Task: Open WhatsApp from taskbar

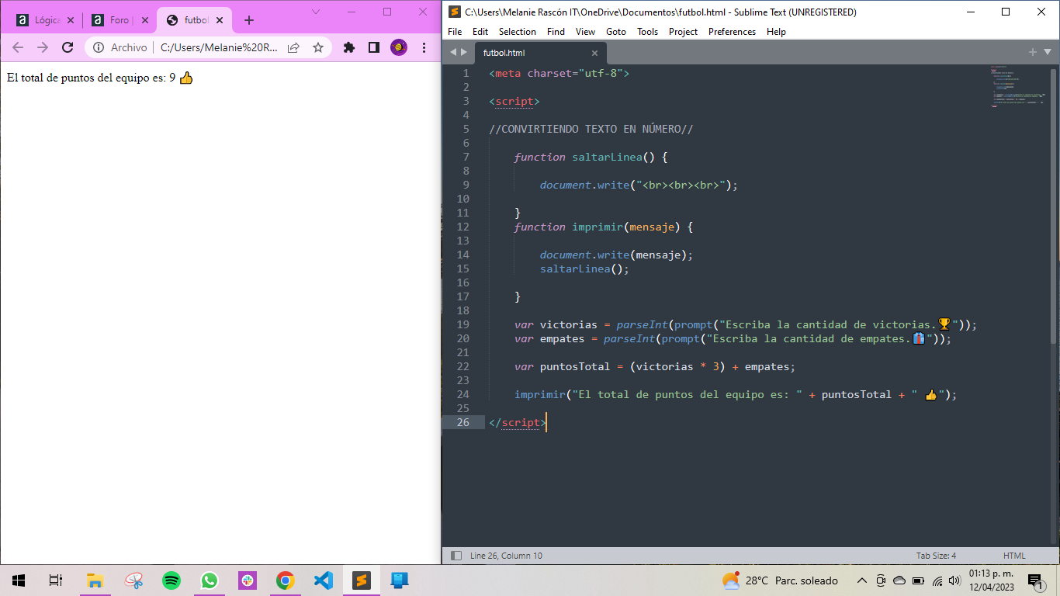Action: pyautogui.click(x=210, y=580)
